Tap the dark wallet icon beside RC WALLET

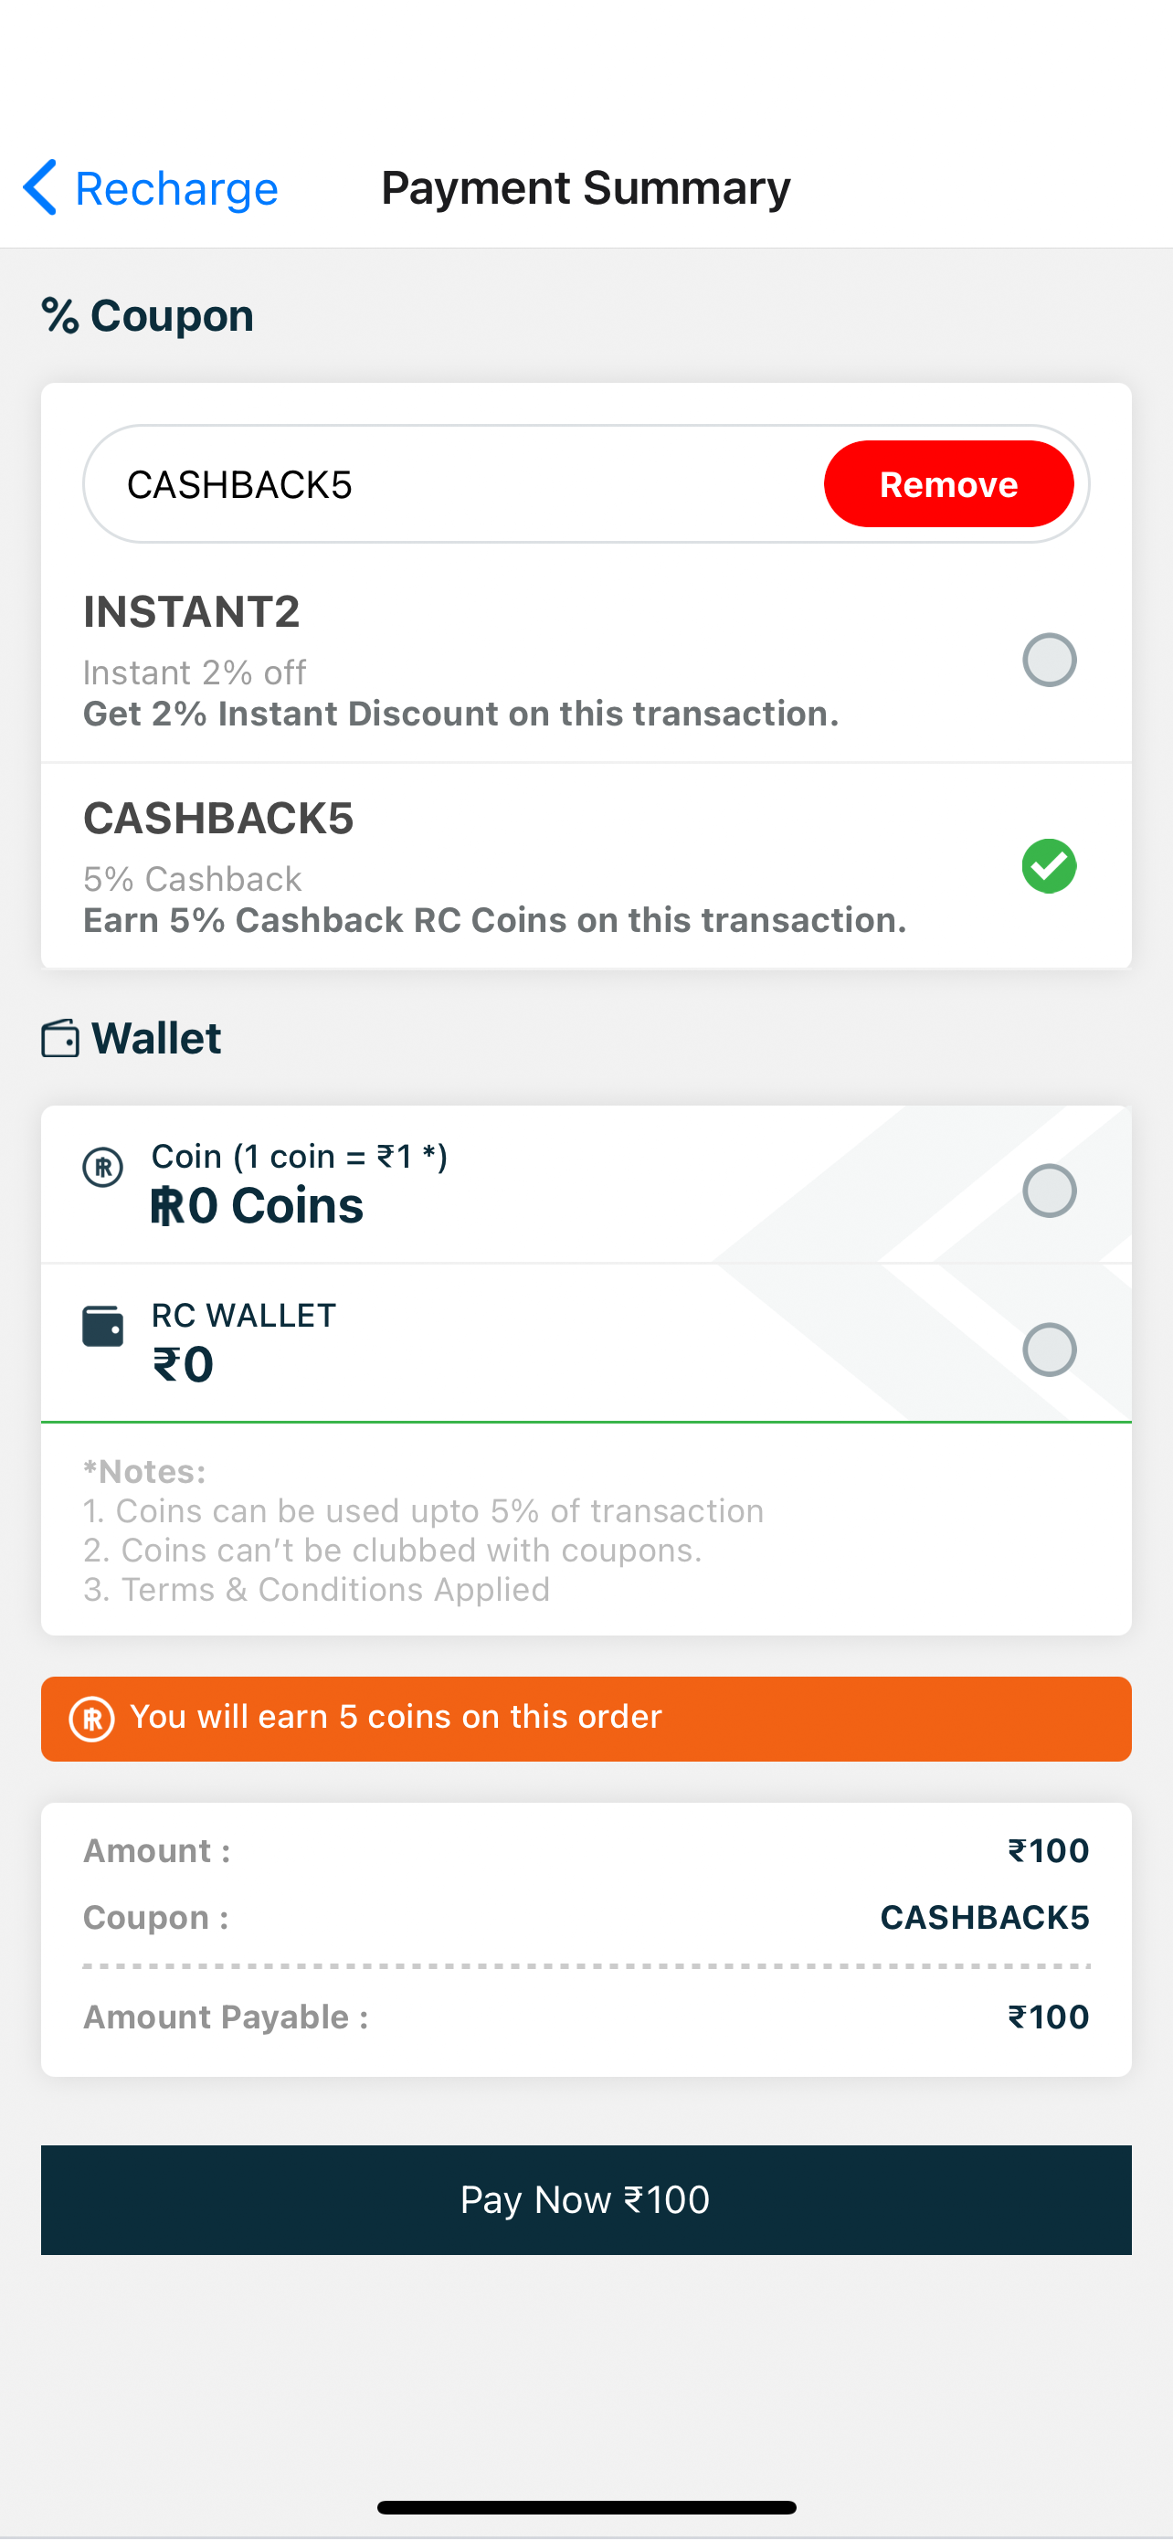pyautogui.click(x=102, y=1327)
